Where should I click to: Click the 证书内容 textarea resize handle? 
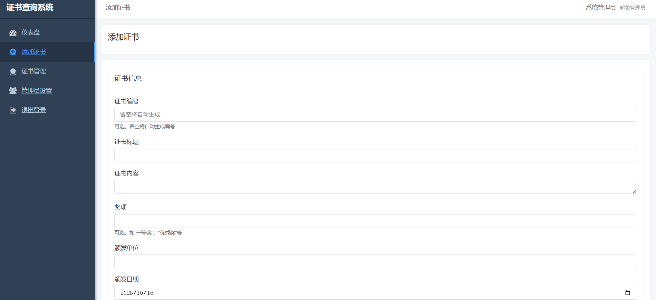point(634,191)
